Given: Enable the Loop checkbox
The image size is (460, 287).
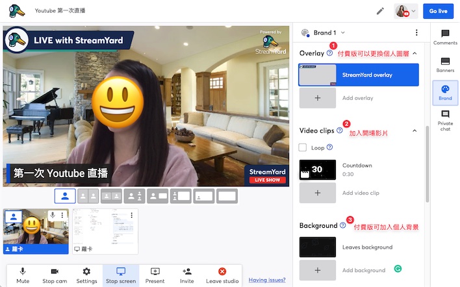Looking at the screenshot, I should (x=303, y=147).
